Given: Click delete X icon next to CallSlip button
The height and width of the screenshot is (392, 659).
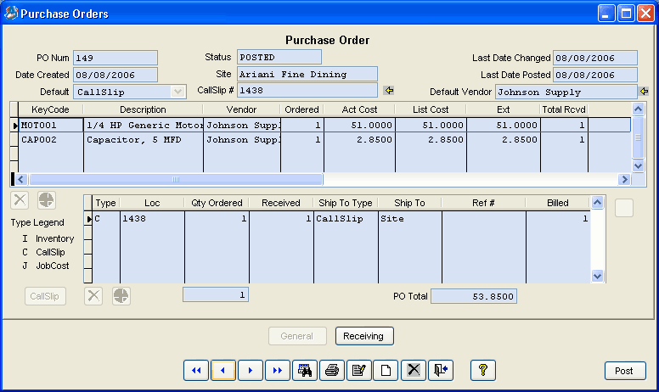Looking at the screenshot, I should (x=93, y=296).
